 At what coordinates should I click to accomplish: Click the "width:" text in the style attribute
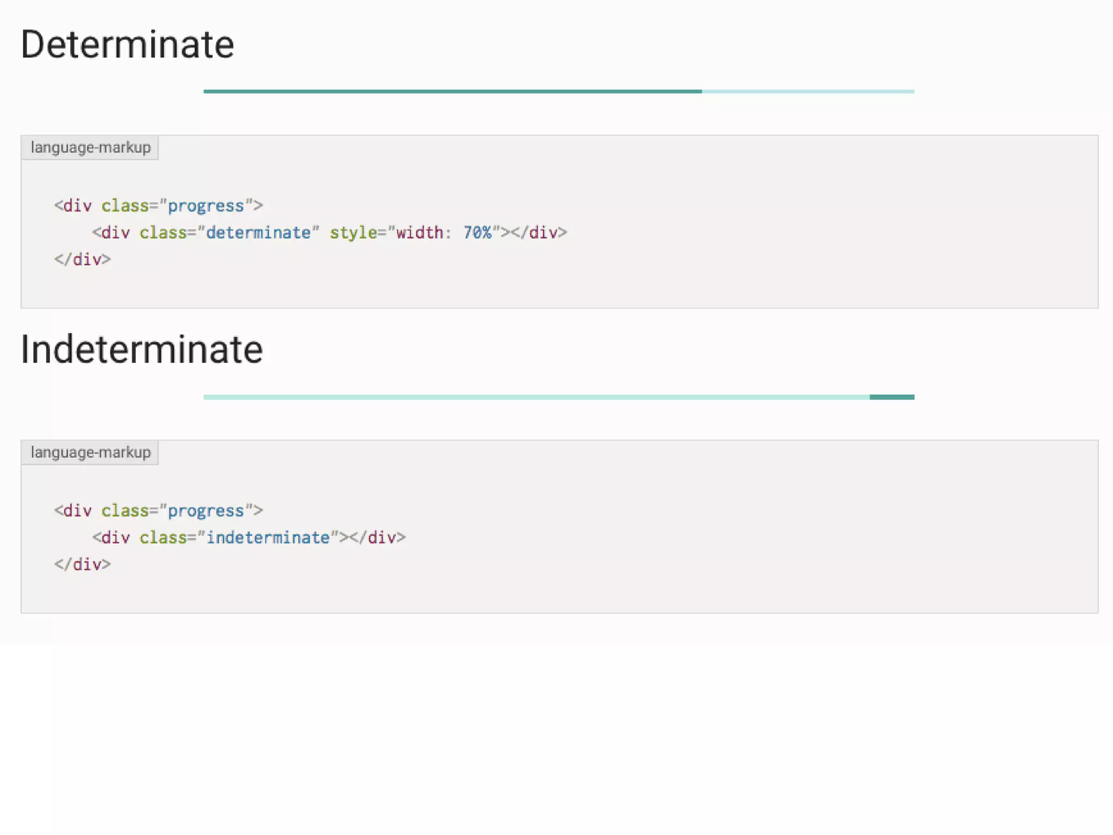[x=423, y=233]
